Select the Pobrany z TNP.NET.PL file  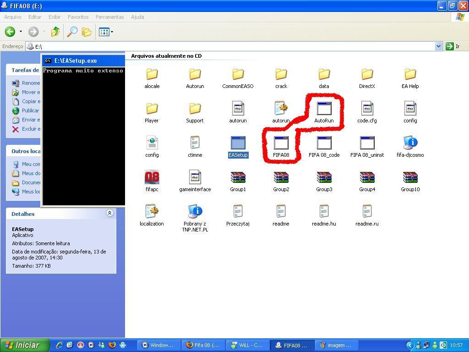[x=195, y=219]
